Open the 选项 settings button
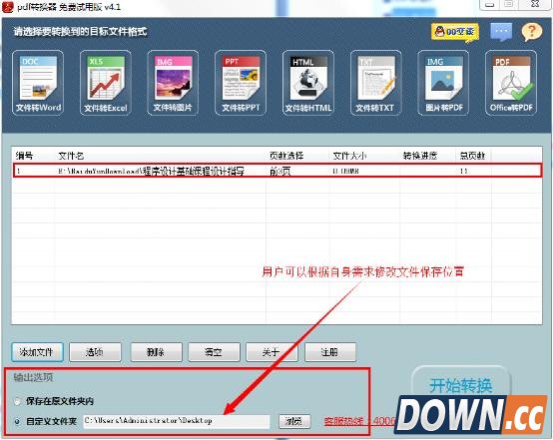 pos(95,352)
